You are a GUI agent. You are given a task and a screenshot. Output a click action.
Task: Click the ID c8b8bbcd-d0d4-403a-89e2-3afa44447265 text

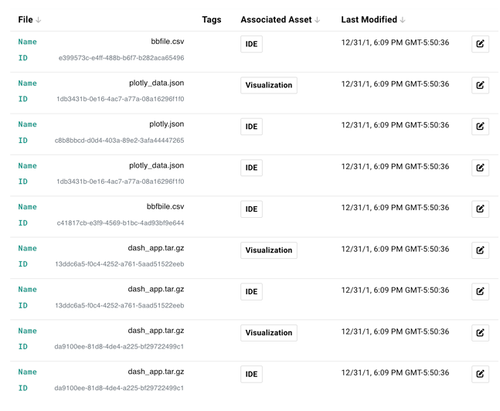pyautogui.click(x=119, y=141)
